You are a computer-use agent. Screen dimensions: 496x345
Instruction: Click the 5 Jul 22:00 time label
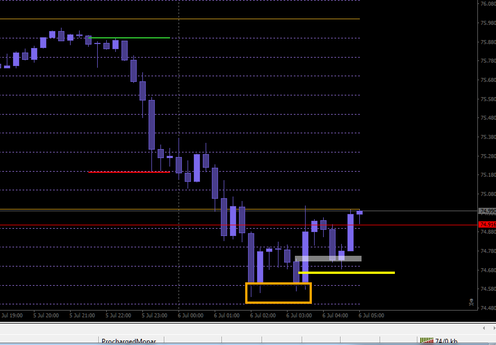click(x=118, y=316)
